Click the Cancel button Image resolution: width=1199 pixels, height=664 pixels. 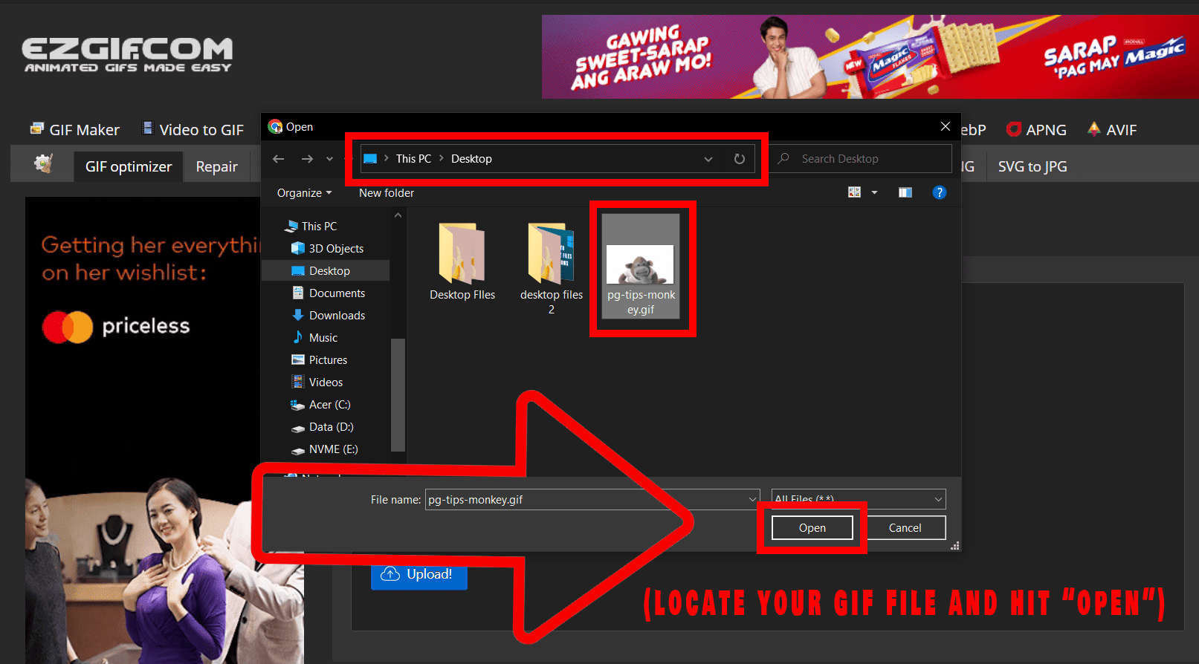pos(905,527)
